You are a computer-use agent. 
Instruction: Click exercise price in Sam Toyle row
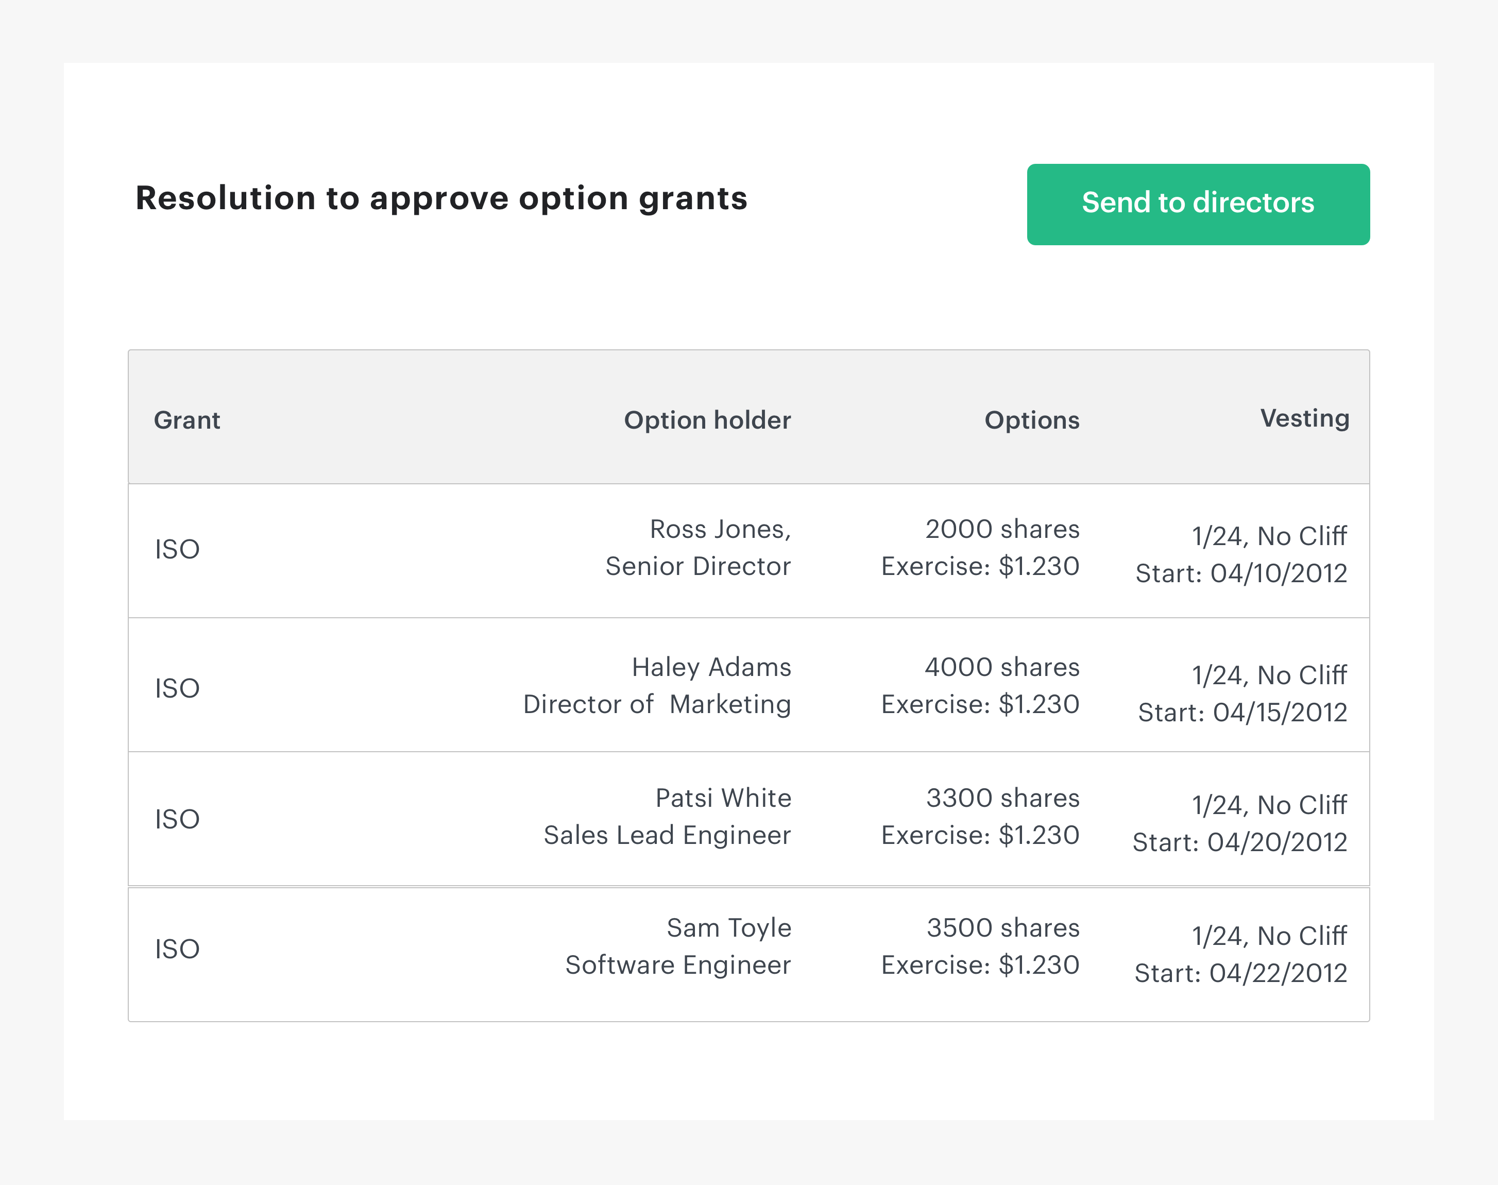click(981, 965)
